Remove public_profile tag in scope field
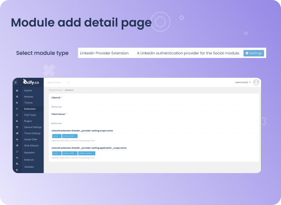This screenshot has height=205, width=281. point(76,136)
